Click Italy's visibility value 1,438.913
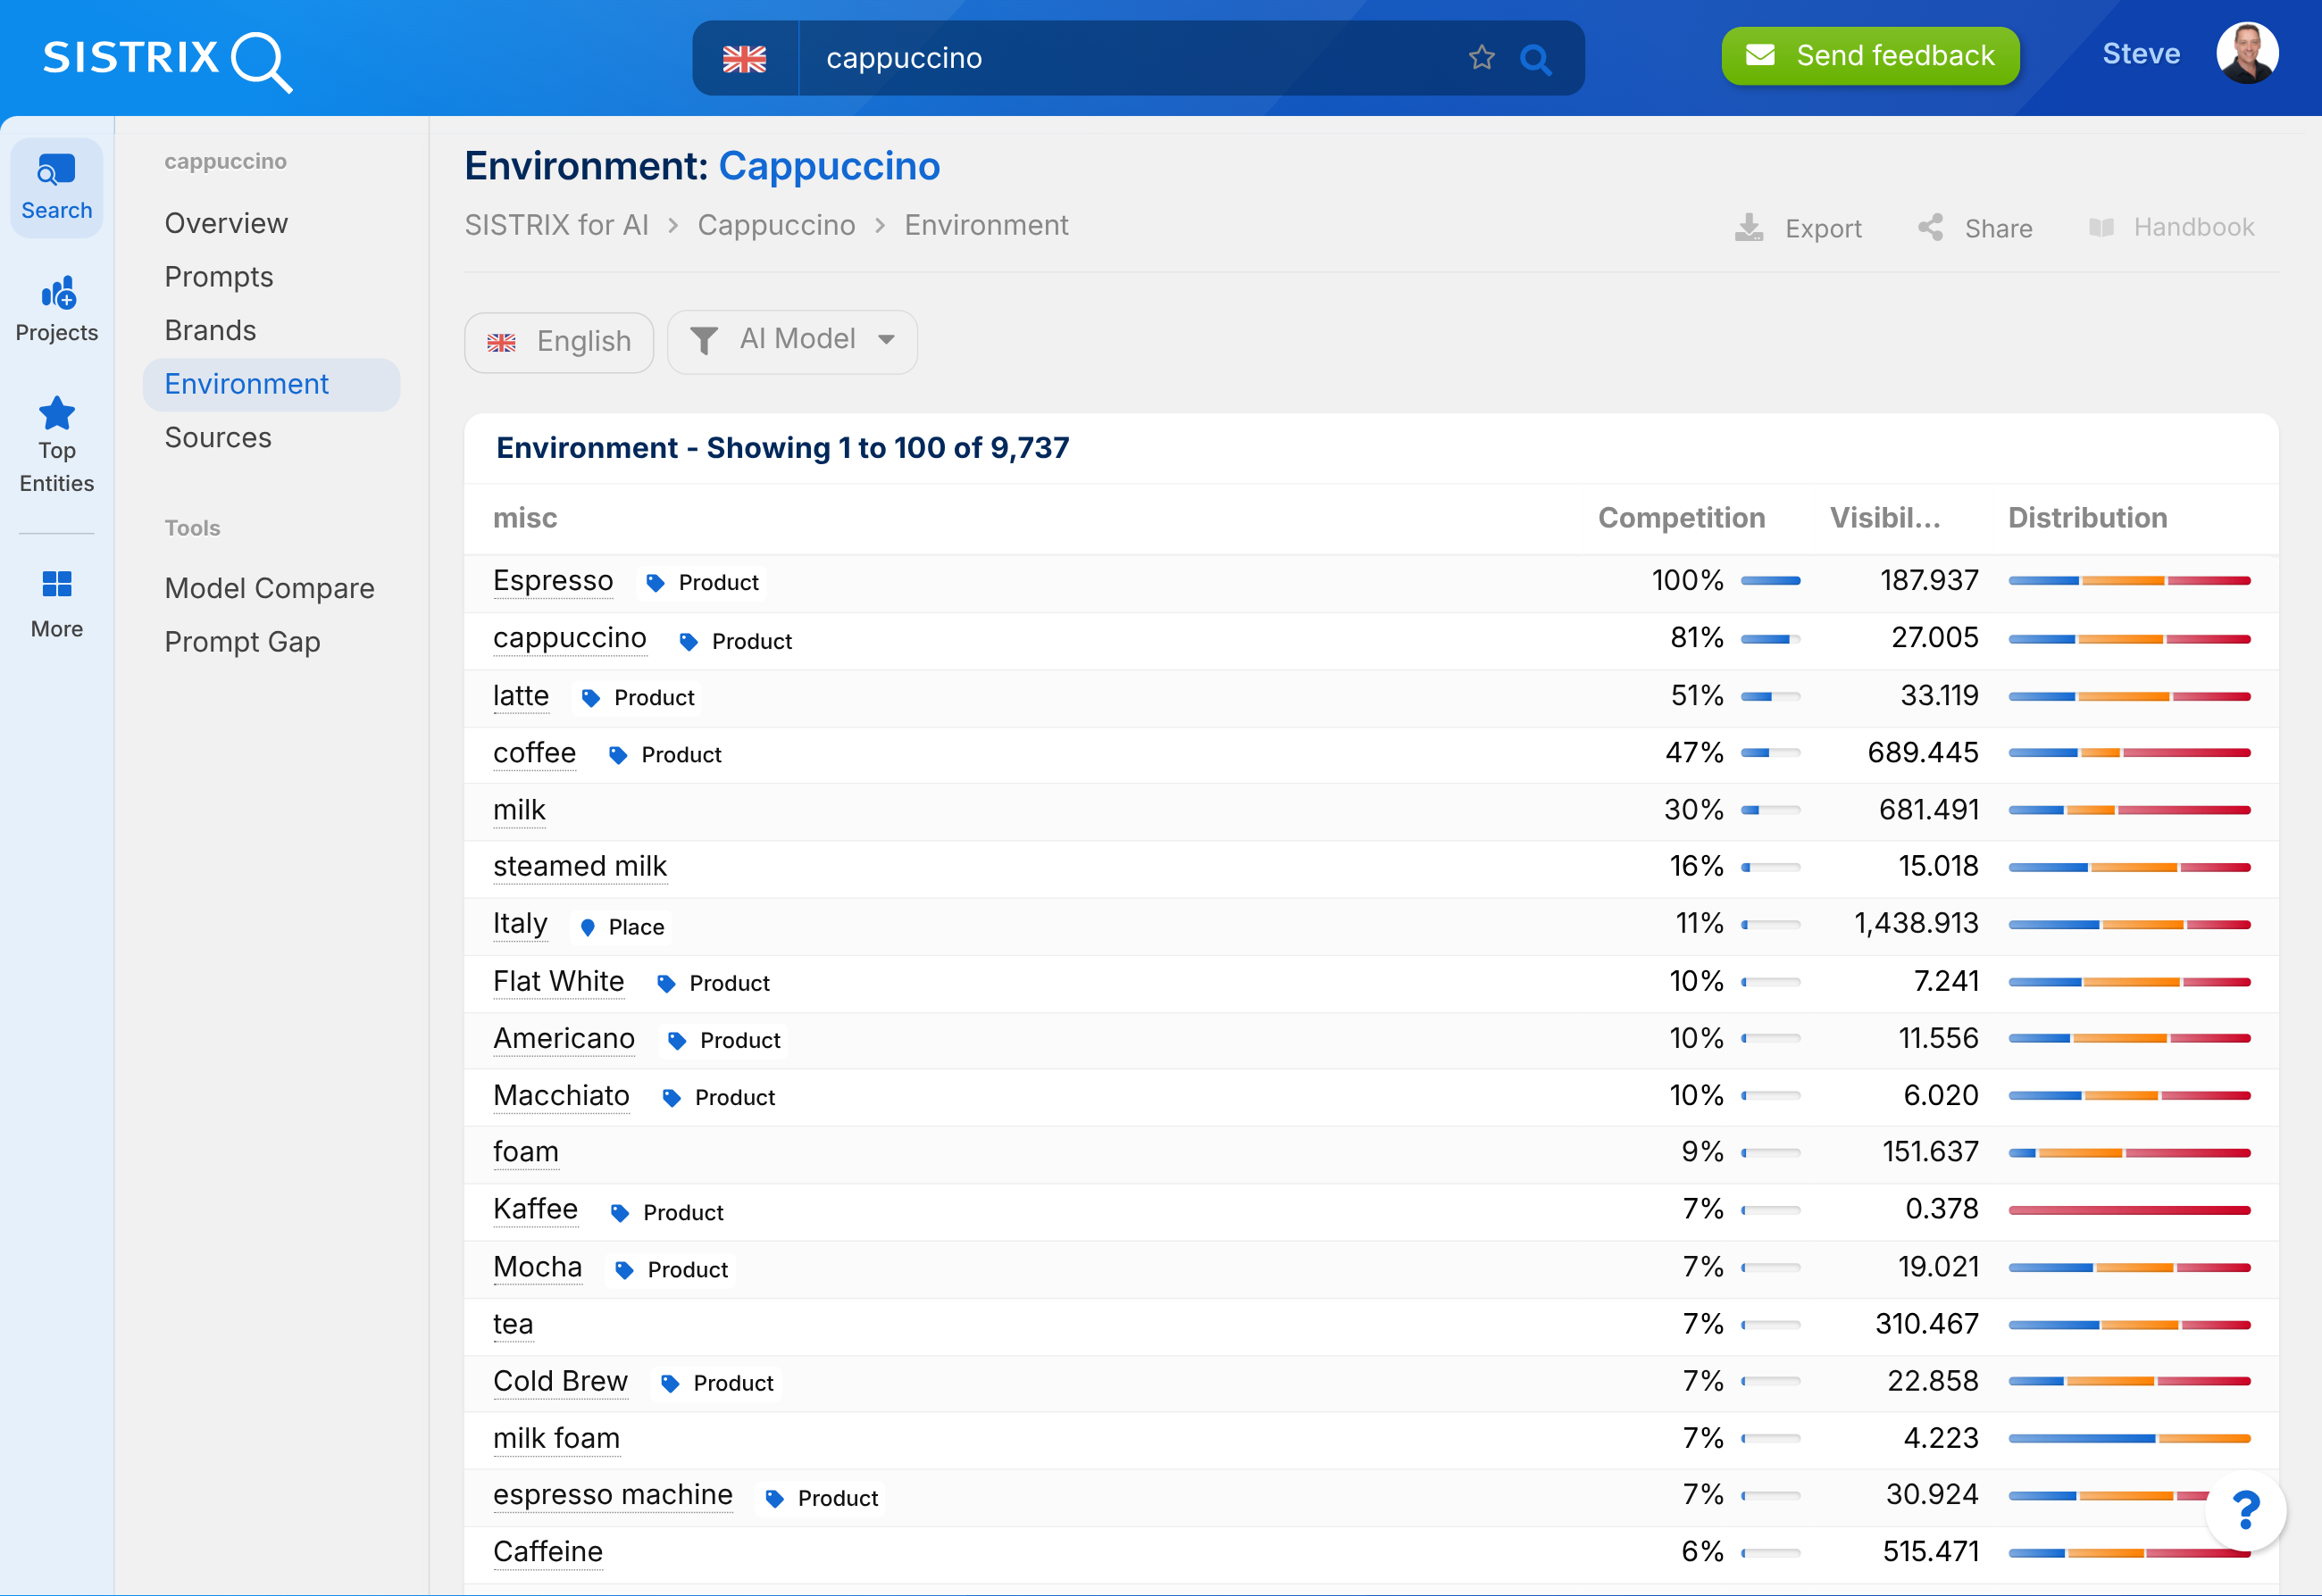This screenshot has height=1596, width=2322. pos(1917,924)
